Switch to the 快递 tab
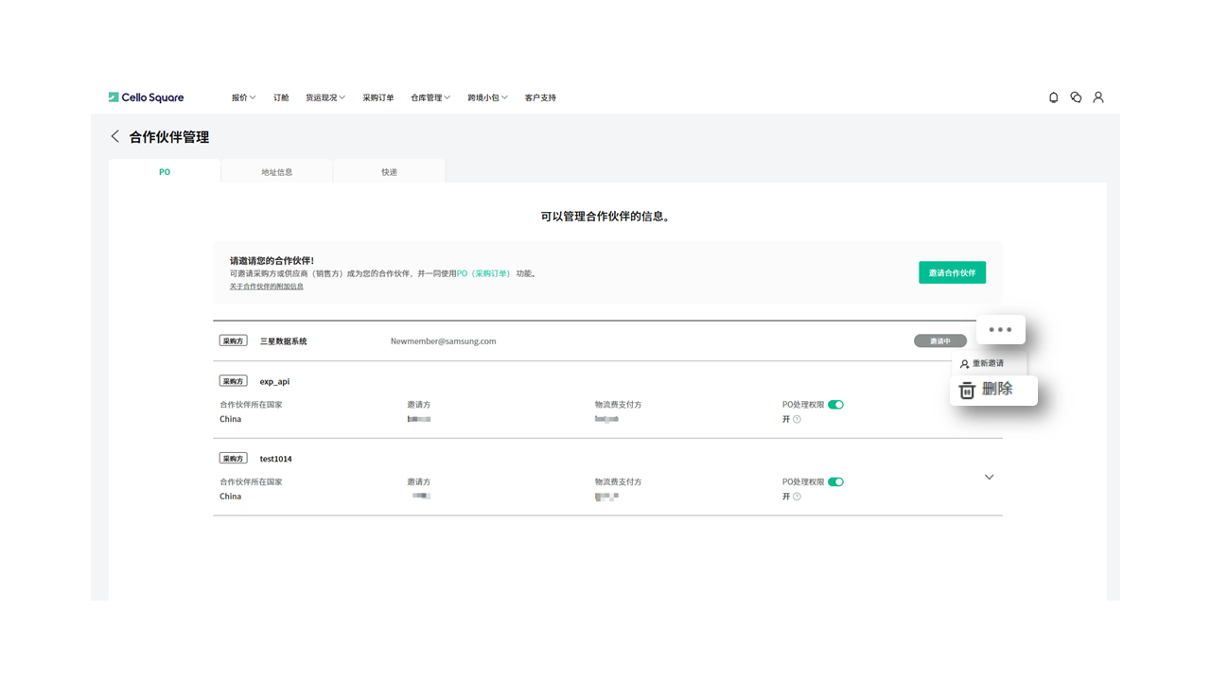 tap(389, 172)
